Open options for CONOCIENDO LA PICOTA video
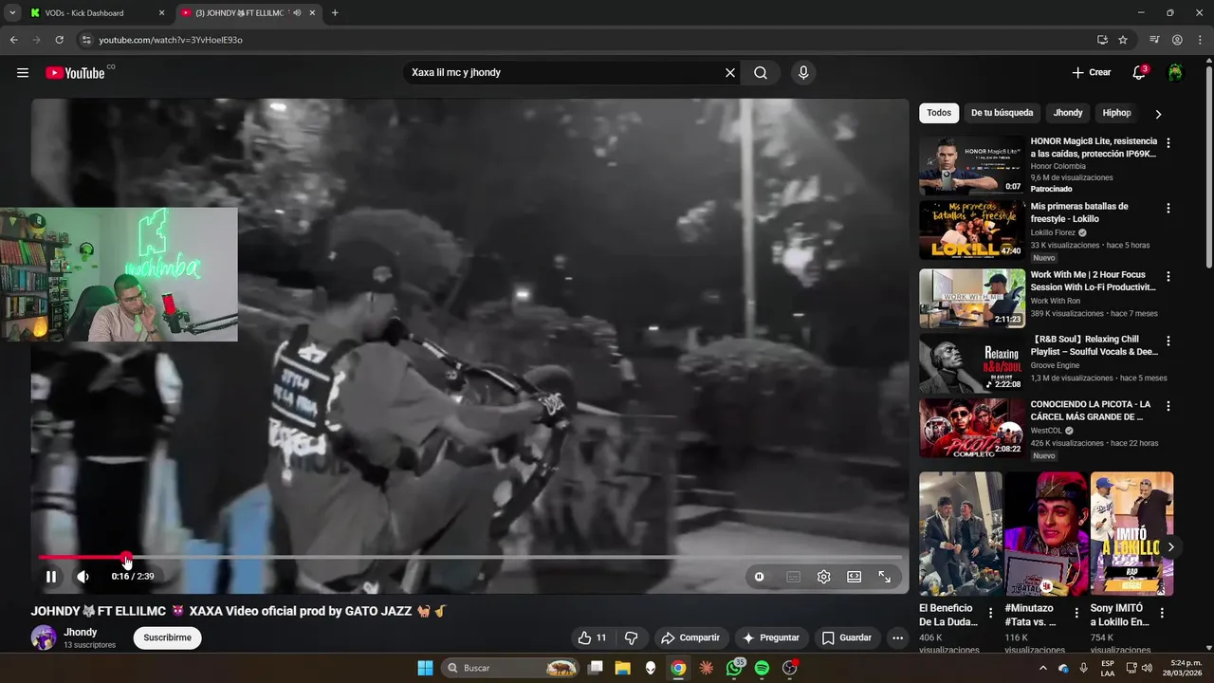 coord(1168,406)
